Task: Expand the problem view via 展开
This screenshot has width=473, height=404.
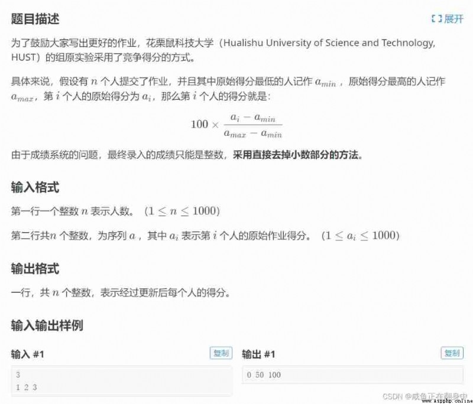Action: coord(448,19)
